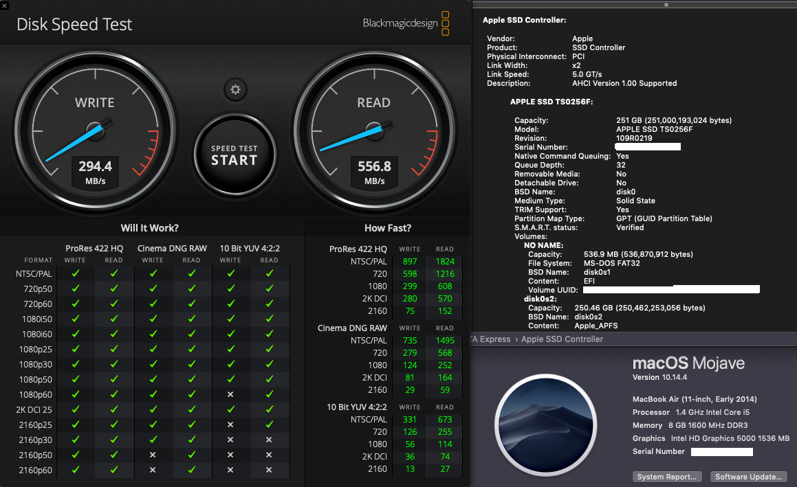Click the 2160p60 ProRes 422 HQ write checkmark
The image size is (797, 487).
tap(75, 471)
